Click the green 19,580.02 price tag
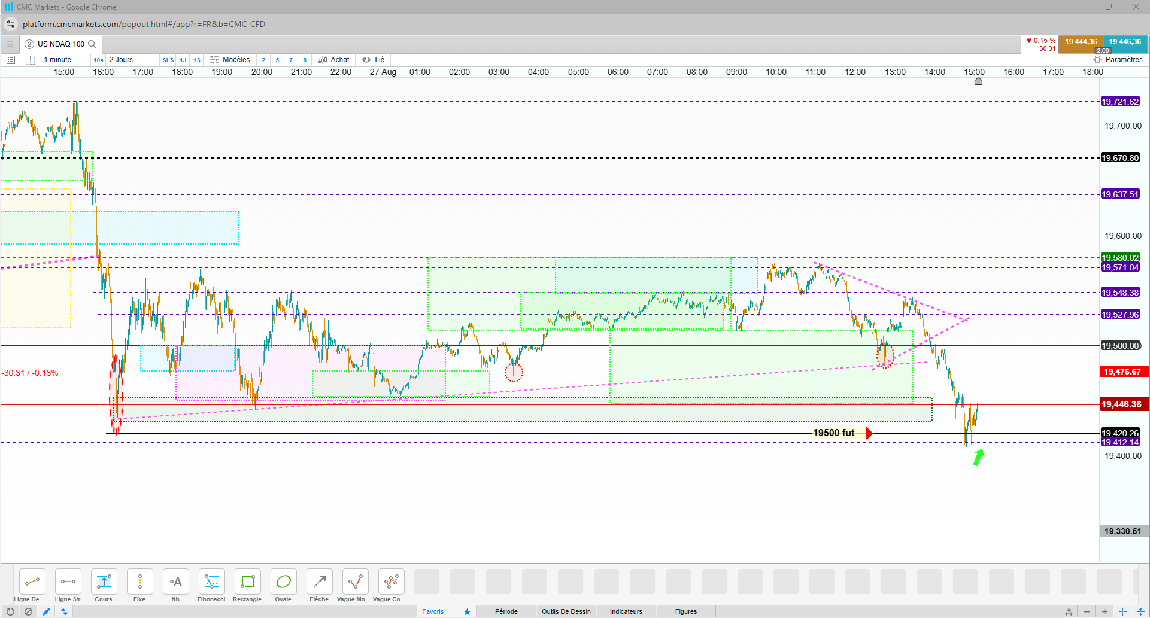 [1120, 258]
